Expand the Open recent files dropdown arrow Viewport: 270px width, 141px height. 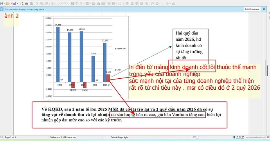[11, 4]
